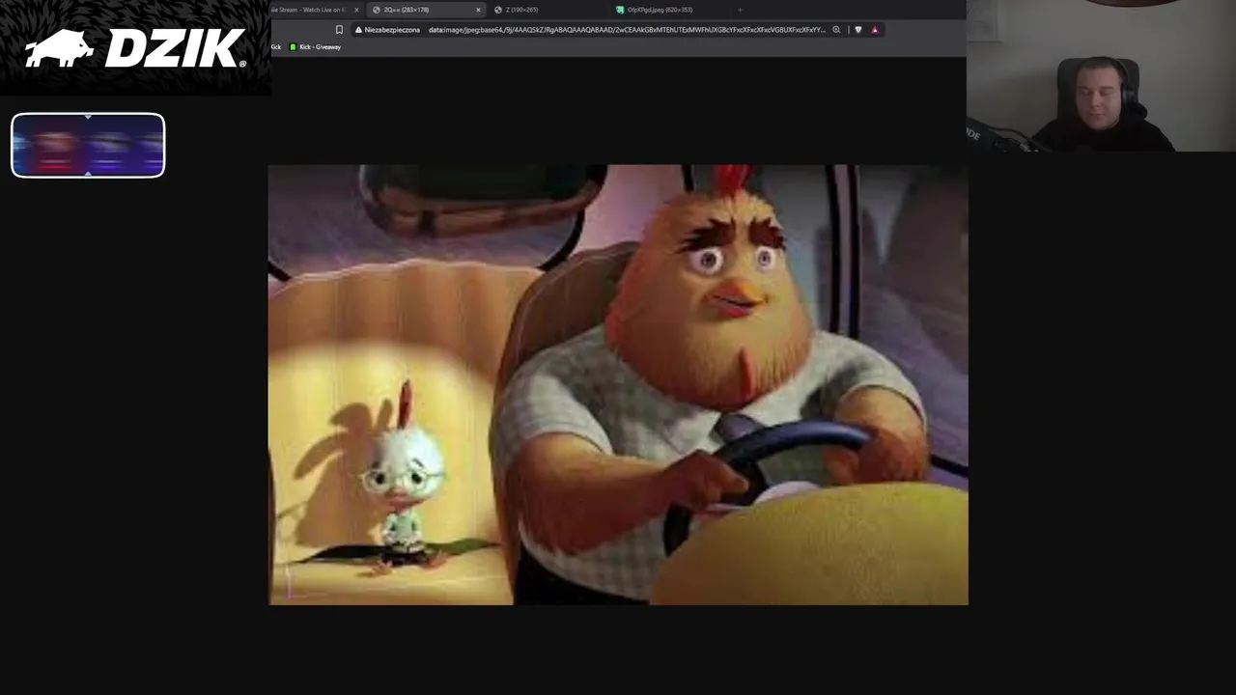Click the data:image URL address field

(627, 30)
